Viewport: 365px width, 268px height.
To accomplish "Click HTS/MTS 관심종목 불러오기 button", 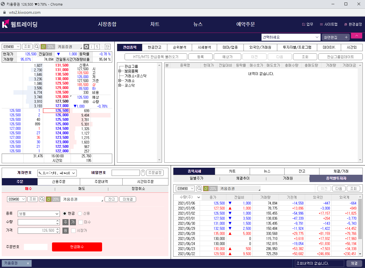I will point(156,57).
